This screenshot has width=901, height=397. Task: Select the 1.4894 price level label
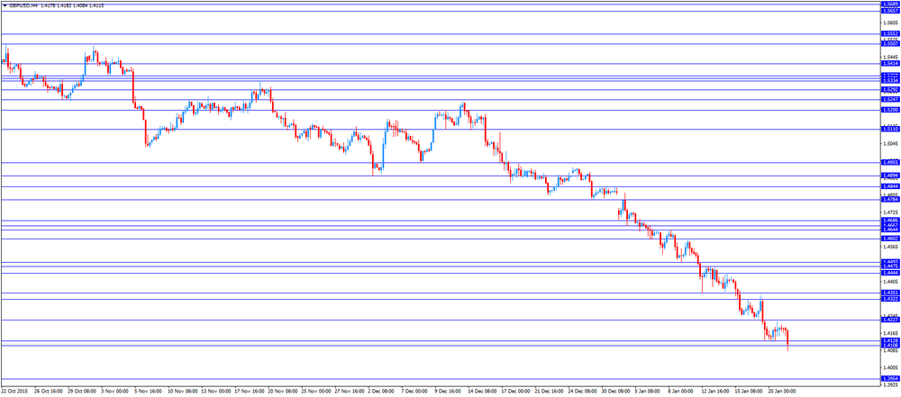889,176
